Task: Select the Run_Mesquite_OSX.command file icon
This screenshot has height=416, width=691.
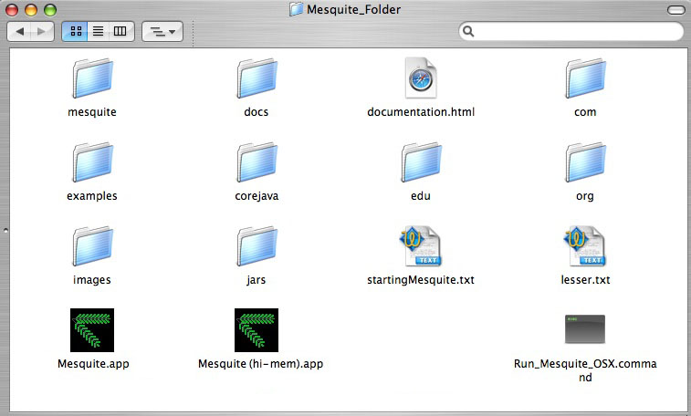Action: coord(585,329)
